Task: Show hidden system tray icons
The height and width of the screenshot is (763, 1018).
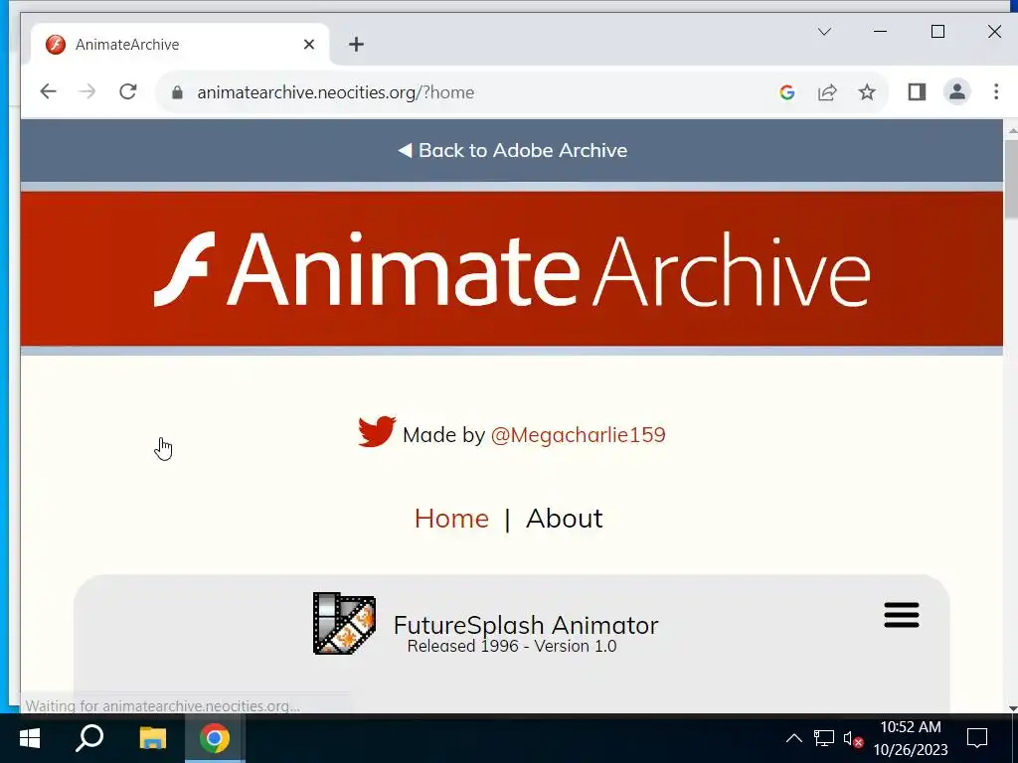Action: point(793,738)
